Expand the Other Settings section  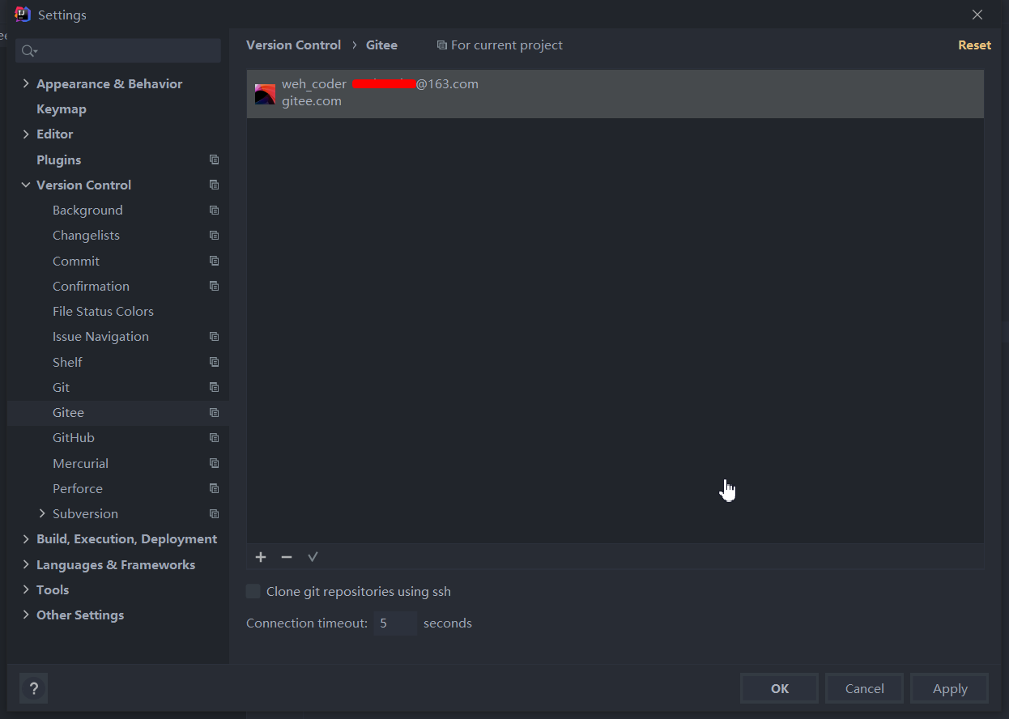[26, 615]
